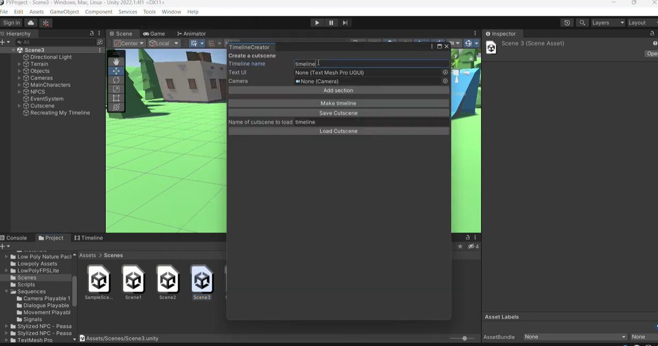Open the global search magnifier icon
The width and height of the screenshot is (658, 346).
582,23
